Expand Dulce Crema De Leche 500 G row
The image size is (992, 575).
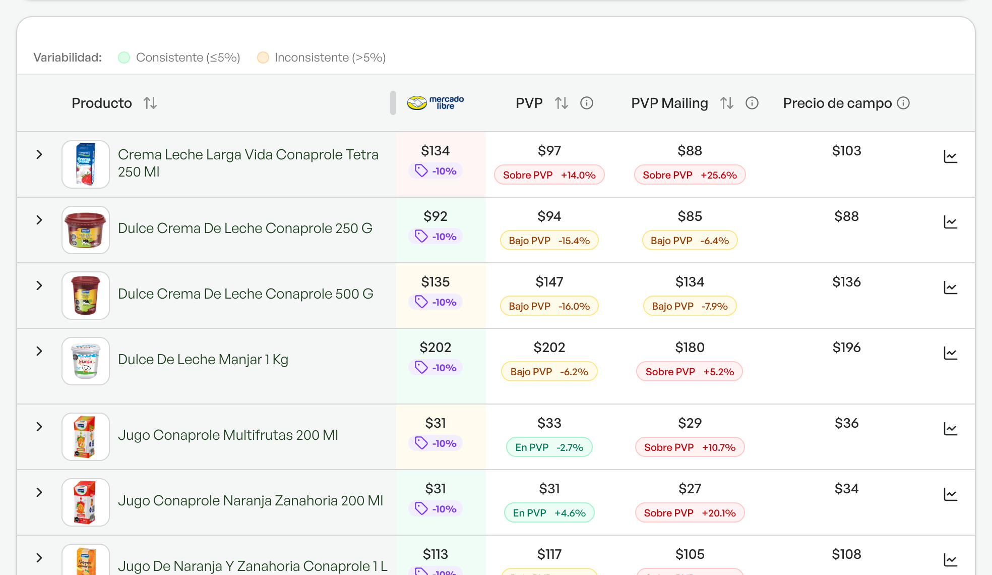39,285
